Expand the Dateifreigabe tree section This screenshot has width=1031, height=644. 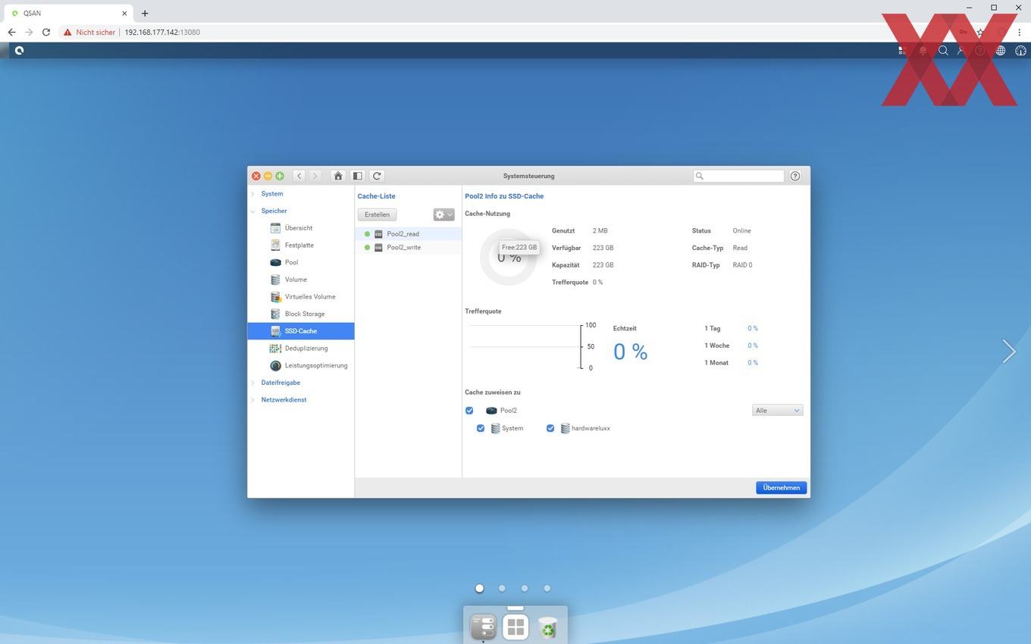[253, 383]
